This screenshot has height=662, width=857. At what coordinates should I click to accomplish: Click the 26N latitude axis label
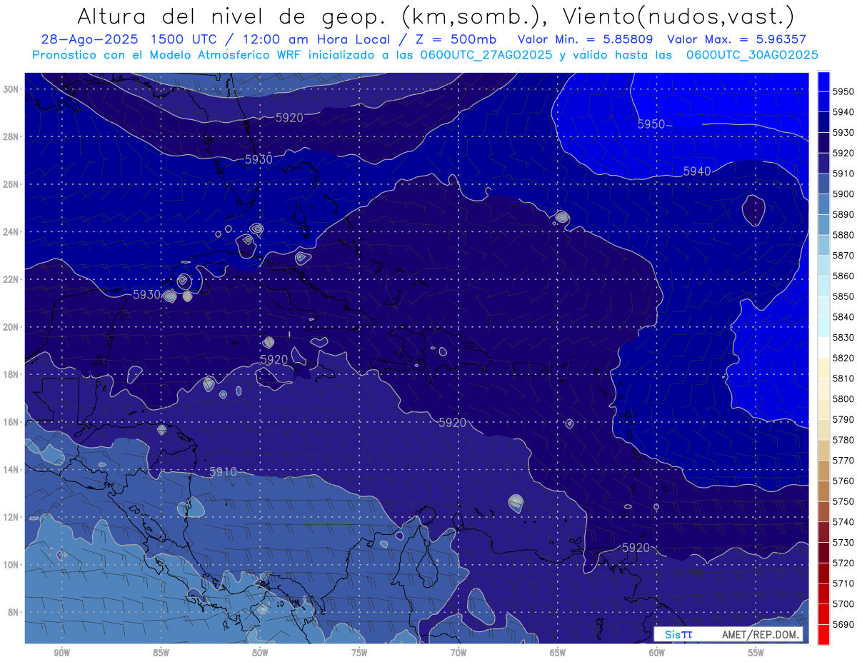pos(11,184)
